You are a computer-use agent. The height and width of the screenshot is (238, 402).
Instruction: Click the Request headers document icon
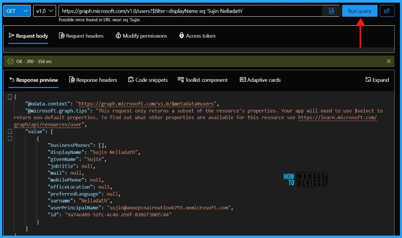coord(61,36)
